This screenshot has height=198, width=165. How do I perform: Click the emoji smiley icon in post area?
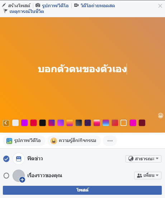[x=160, y=115]
